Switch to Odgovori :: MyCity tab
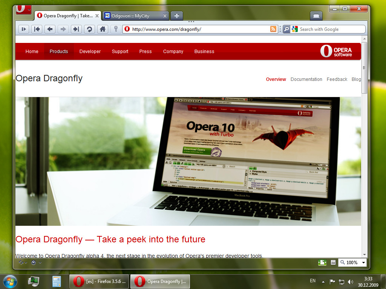 tap(136, 16)
